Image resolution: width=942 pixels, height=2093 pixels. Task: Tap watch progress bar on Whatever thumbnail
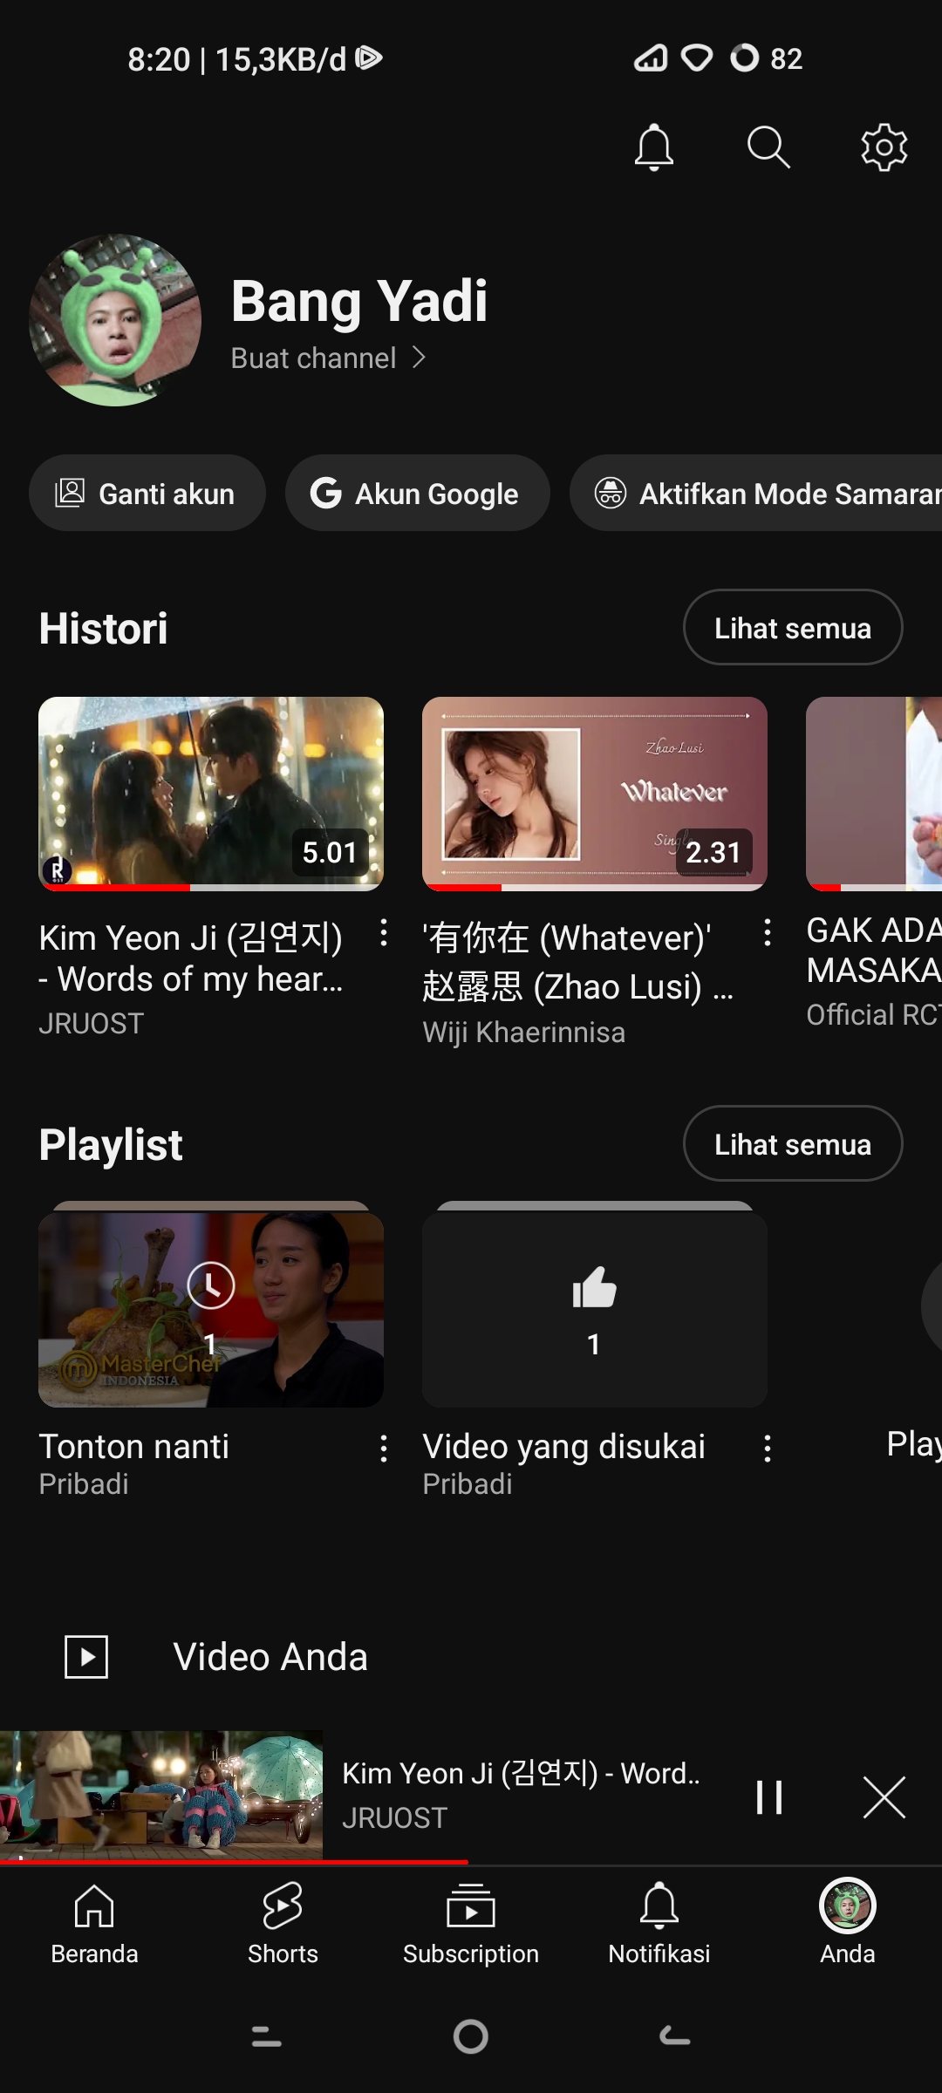pyautogui.click(x=595, y=887)
